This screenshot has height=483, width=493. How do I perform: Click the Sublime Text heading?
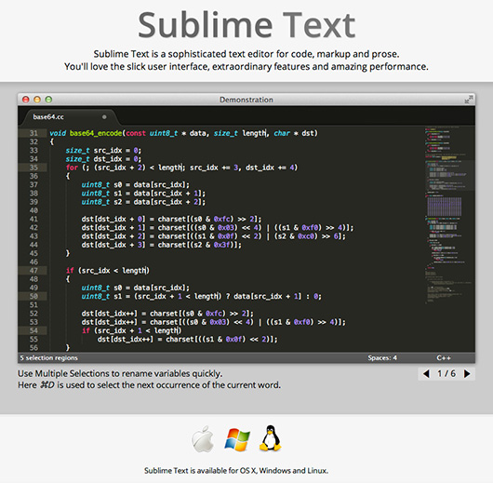pyautogui.click(x=246, y=25)
